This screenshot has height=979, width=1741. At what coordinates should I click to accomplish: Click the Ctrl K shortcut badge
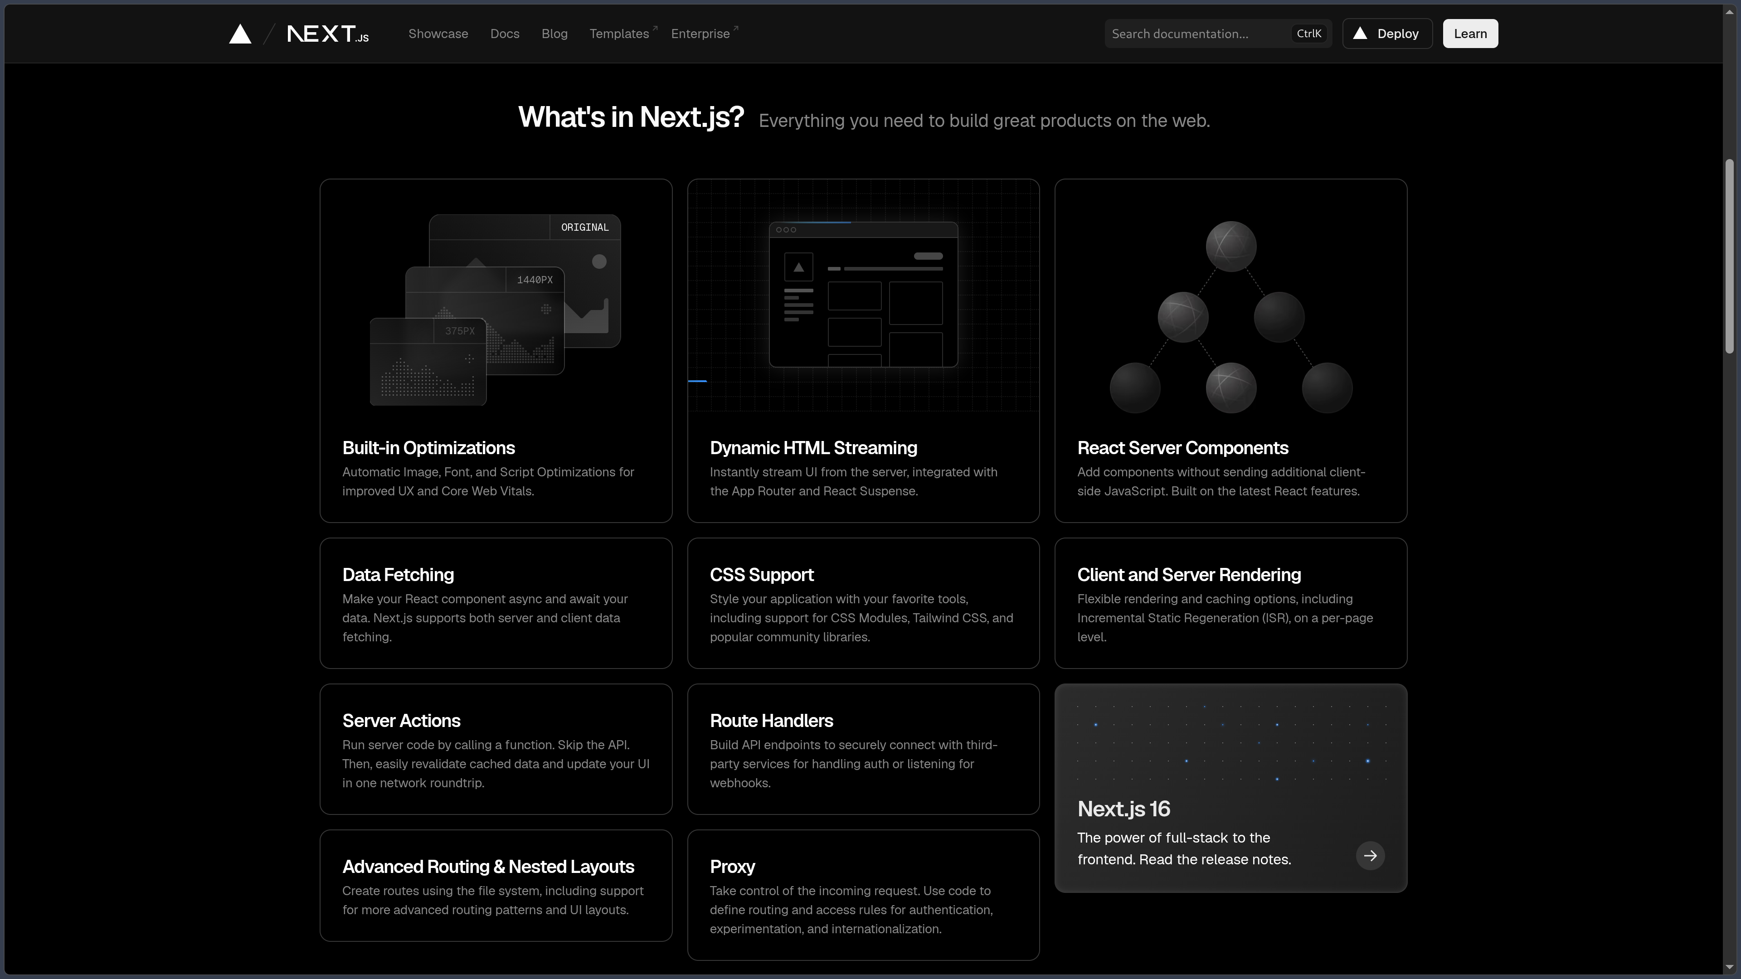coord(1308,34)
